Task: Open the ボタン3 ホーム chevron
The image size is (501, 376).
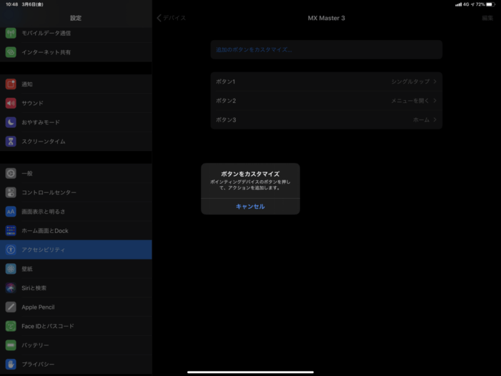Action: tap(435, 120)
